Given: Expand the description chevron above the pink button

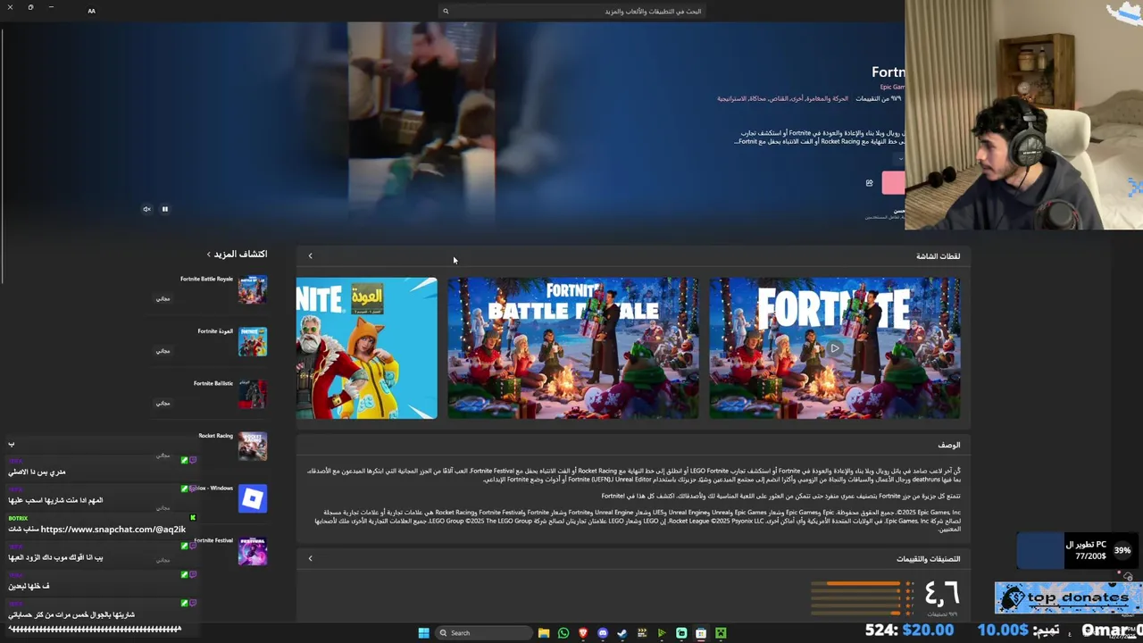Looking at the screenshot, I should 900,160.
